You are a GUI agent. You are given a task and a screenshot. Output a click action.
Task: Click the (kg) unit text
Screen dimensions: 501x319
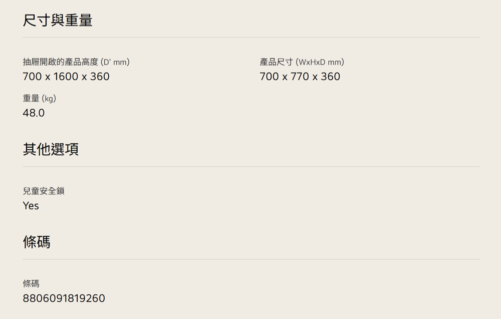pyautogui.click(x=49, y=99)
